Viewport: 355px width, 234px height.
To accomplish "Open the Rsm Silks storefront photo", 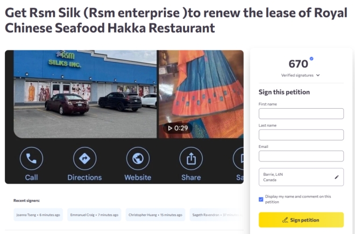I will [x=85, y=94].
